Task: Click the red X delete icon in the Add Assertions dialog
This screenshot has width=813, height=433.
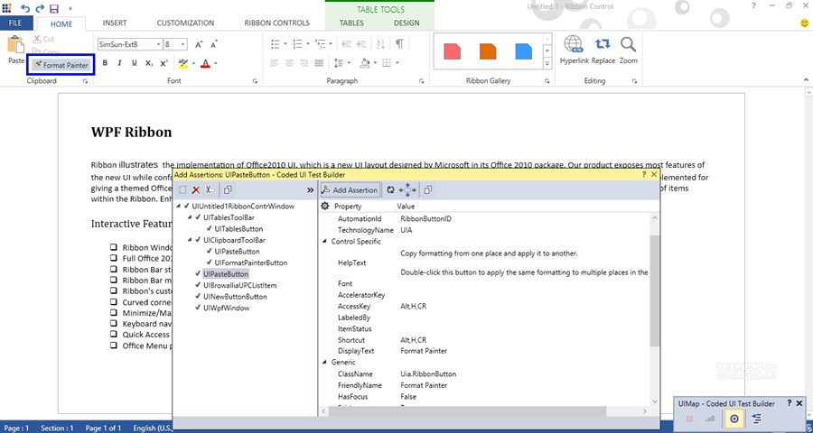Action: tap(196, 190)
